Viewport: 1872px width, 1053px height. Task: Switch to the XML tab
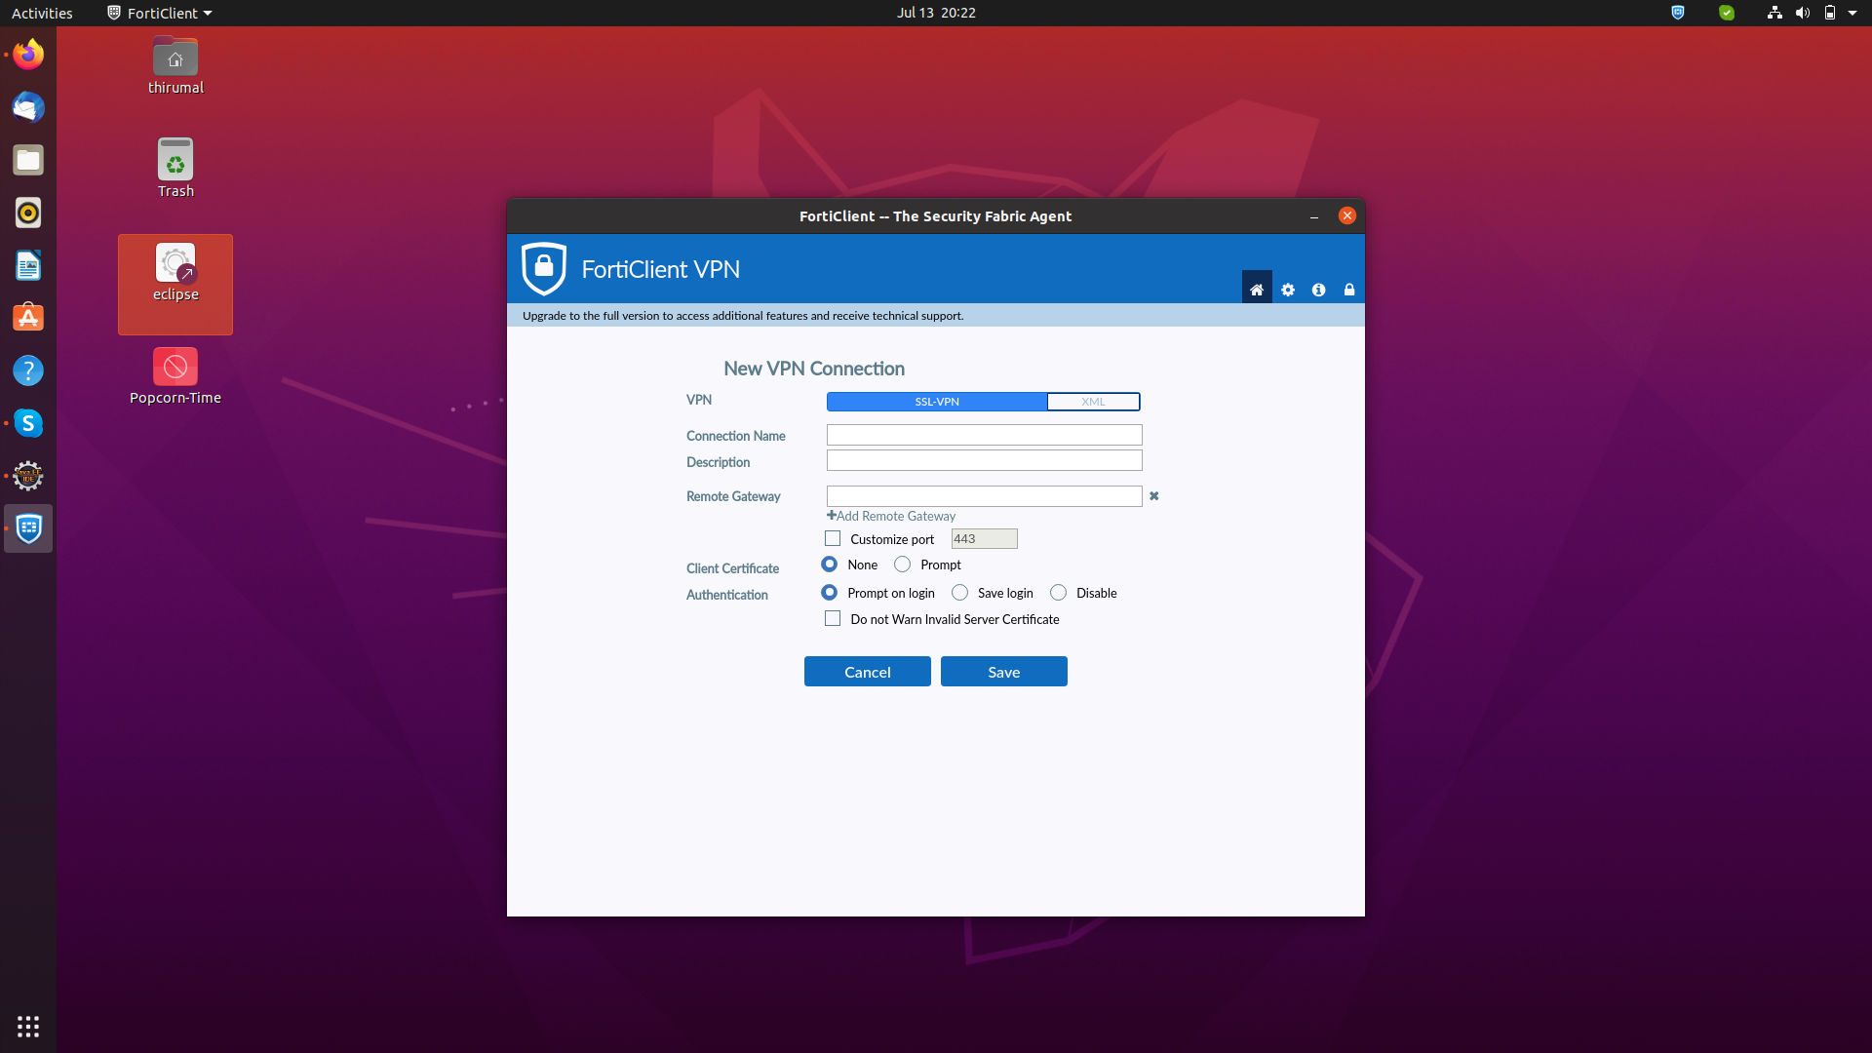(x=1092, y=402)
